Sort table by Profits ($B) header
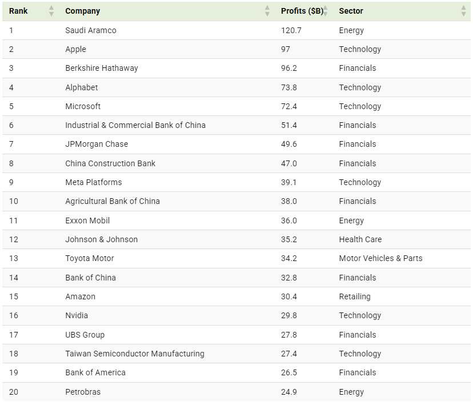Viewport: 473px width, 405px height. tap(302, 11)
